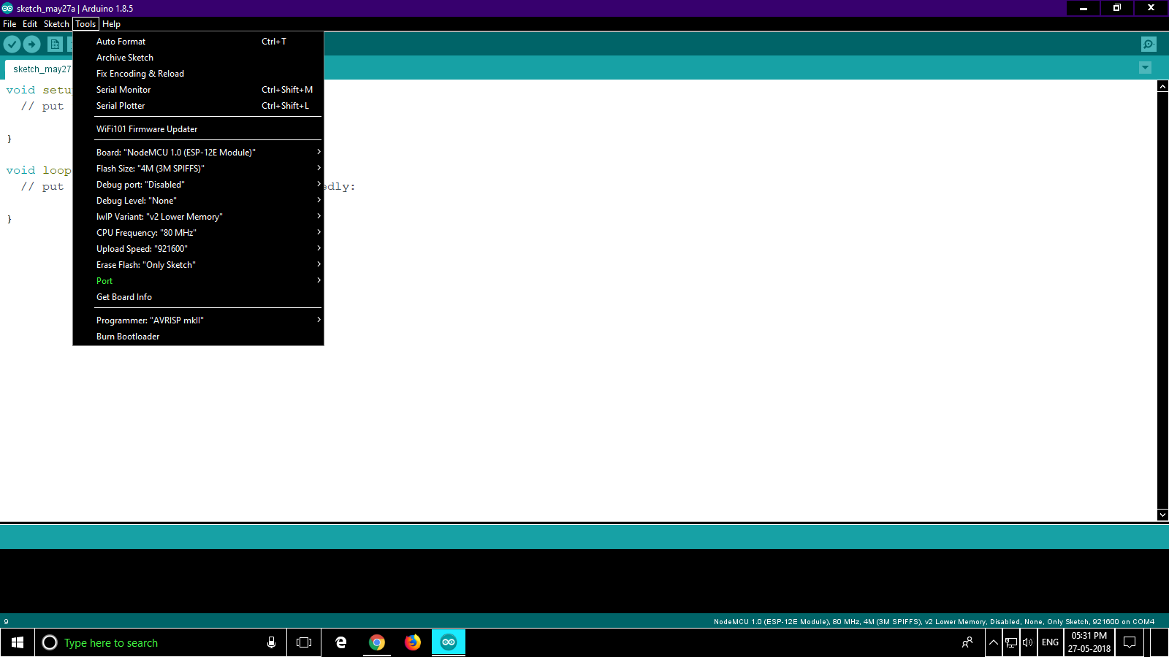This screenshot has height=657, width=1169.
Task: Select Get Board Info entry
Action: (x=198, y=297)
